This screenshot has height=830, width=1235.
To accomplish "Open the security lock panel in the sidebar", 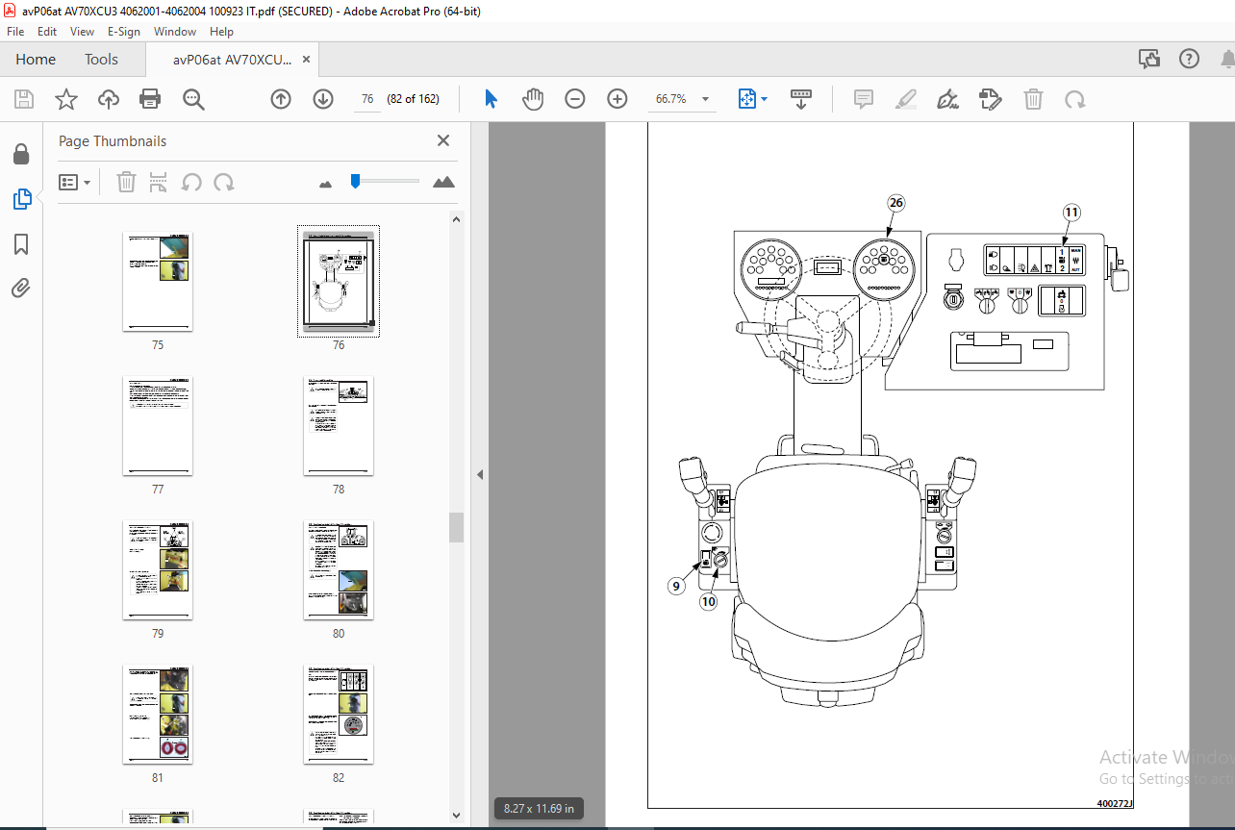I will pyautogui.click(x=21, y=154).
